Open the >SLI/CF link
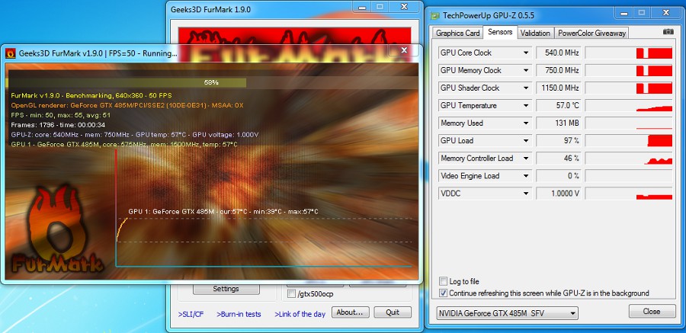This screenshot has width=686, height=333. [x=191, y=314]
